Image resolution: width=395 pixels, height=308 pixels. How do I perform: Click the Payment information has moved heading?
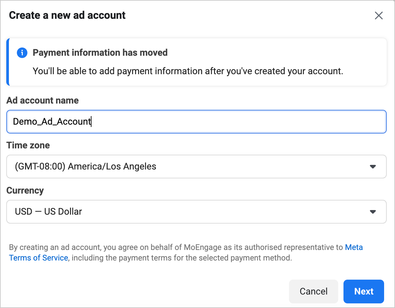pos(100,53)
